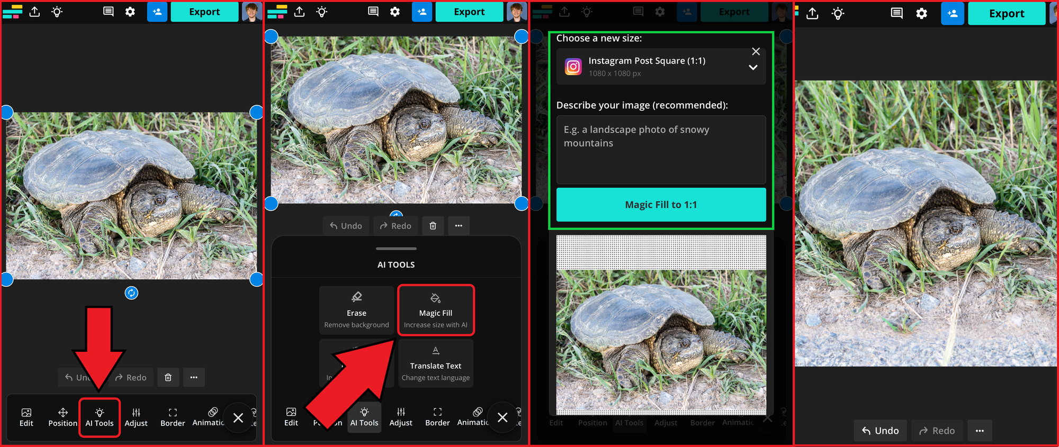
Task: Select the turtle image on first screen canvas
Action: (131, 195)
